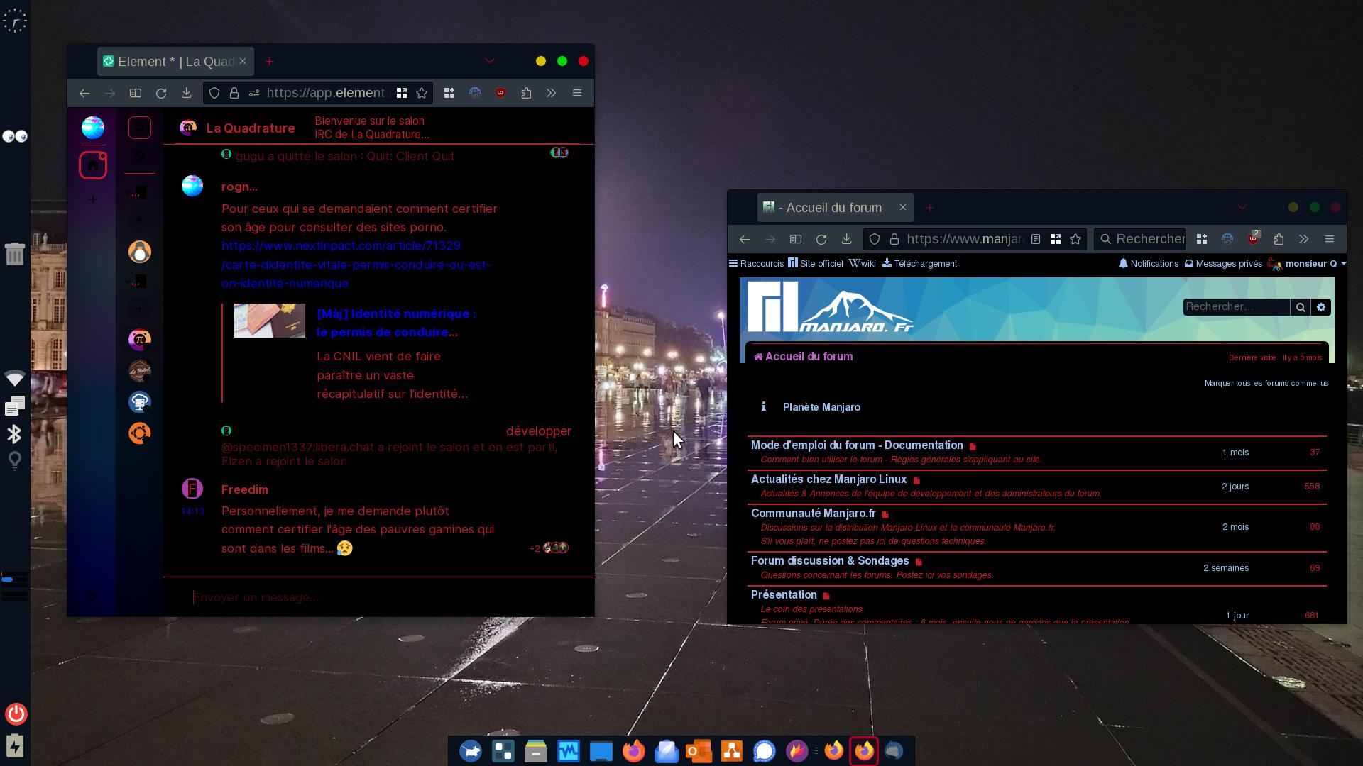The height and width of the screenshot is (766, 1363).
Task: Toggle the sidebar in Manjaro browser window
Action: click(x=796, y=239)
